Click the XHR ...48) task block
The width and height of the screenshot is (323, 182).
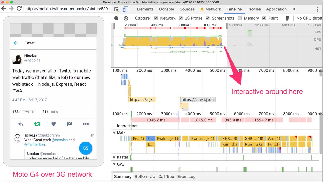[254, 139]
